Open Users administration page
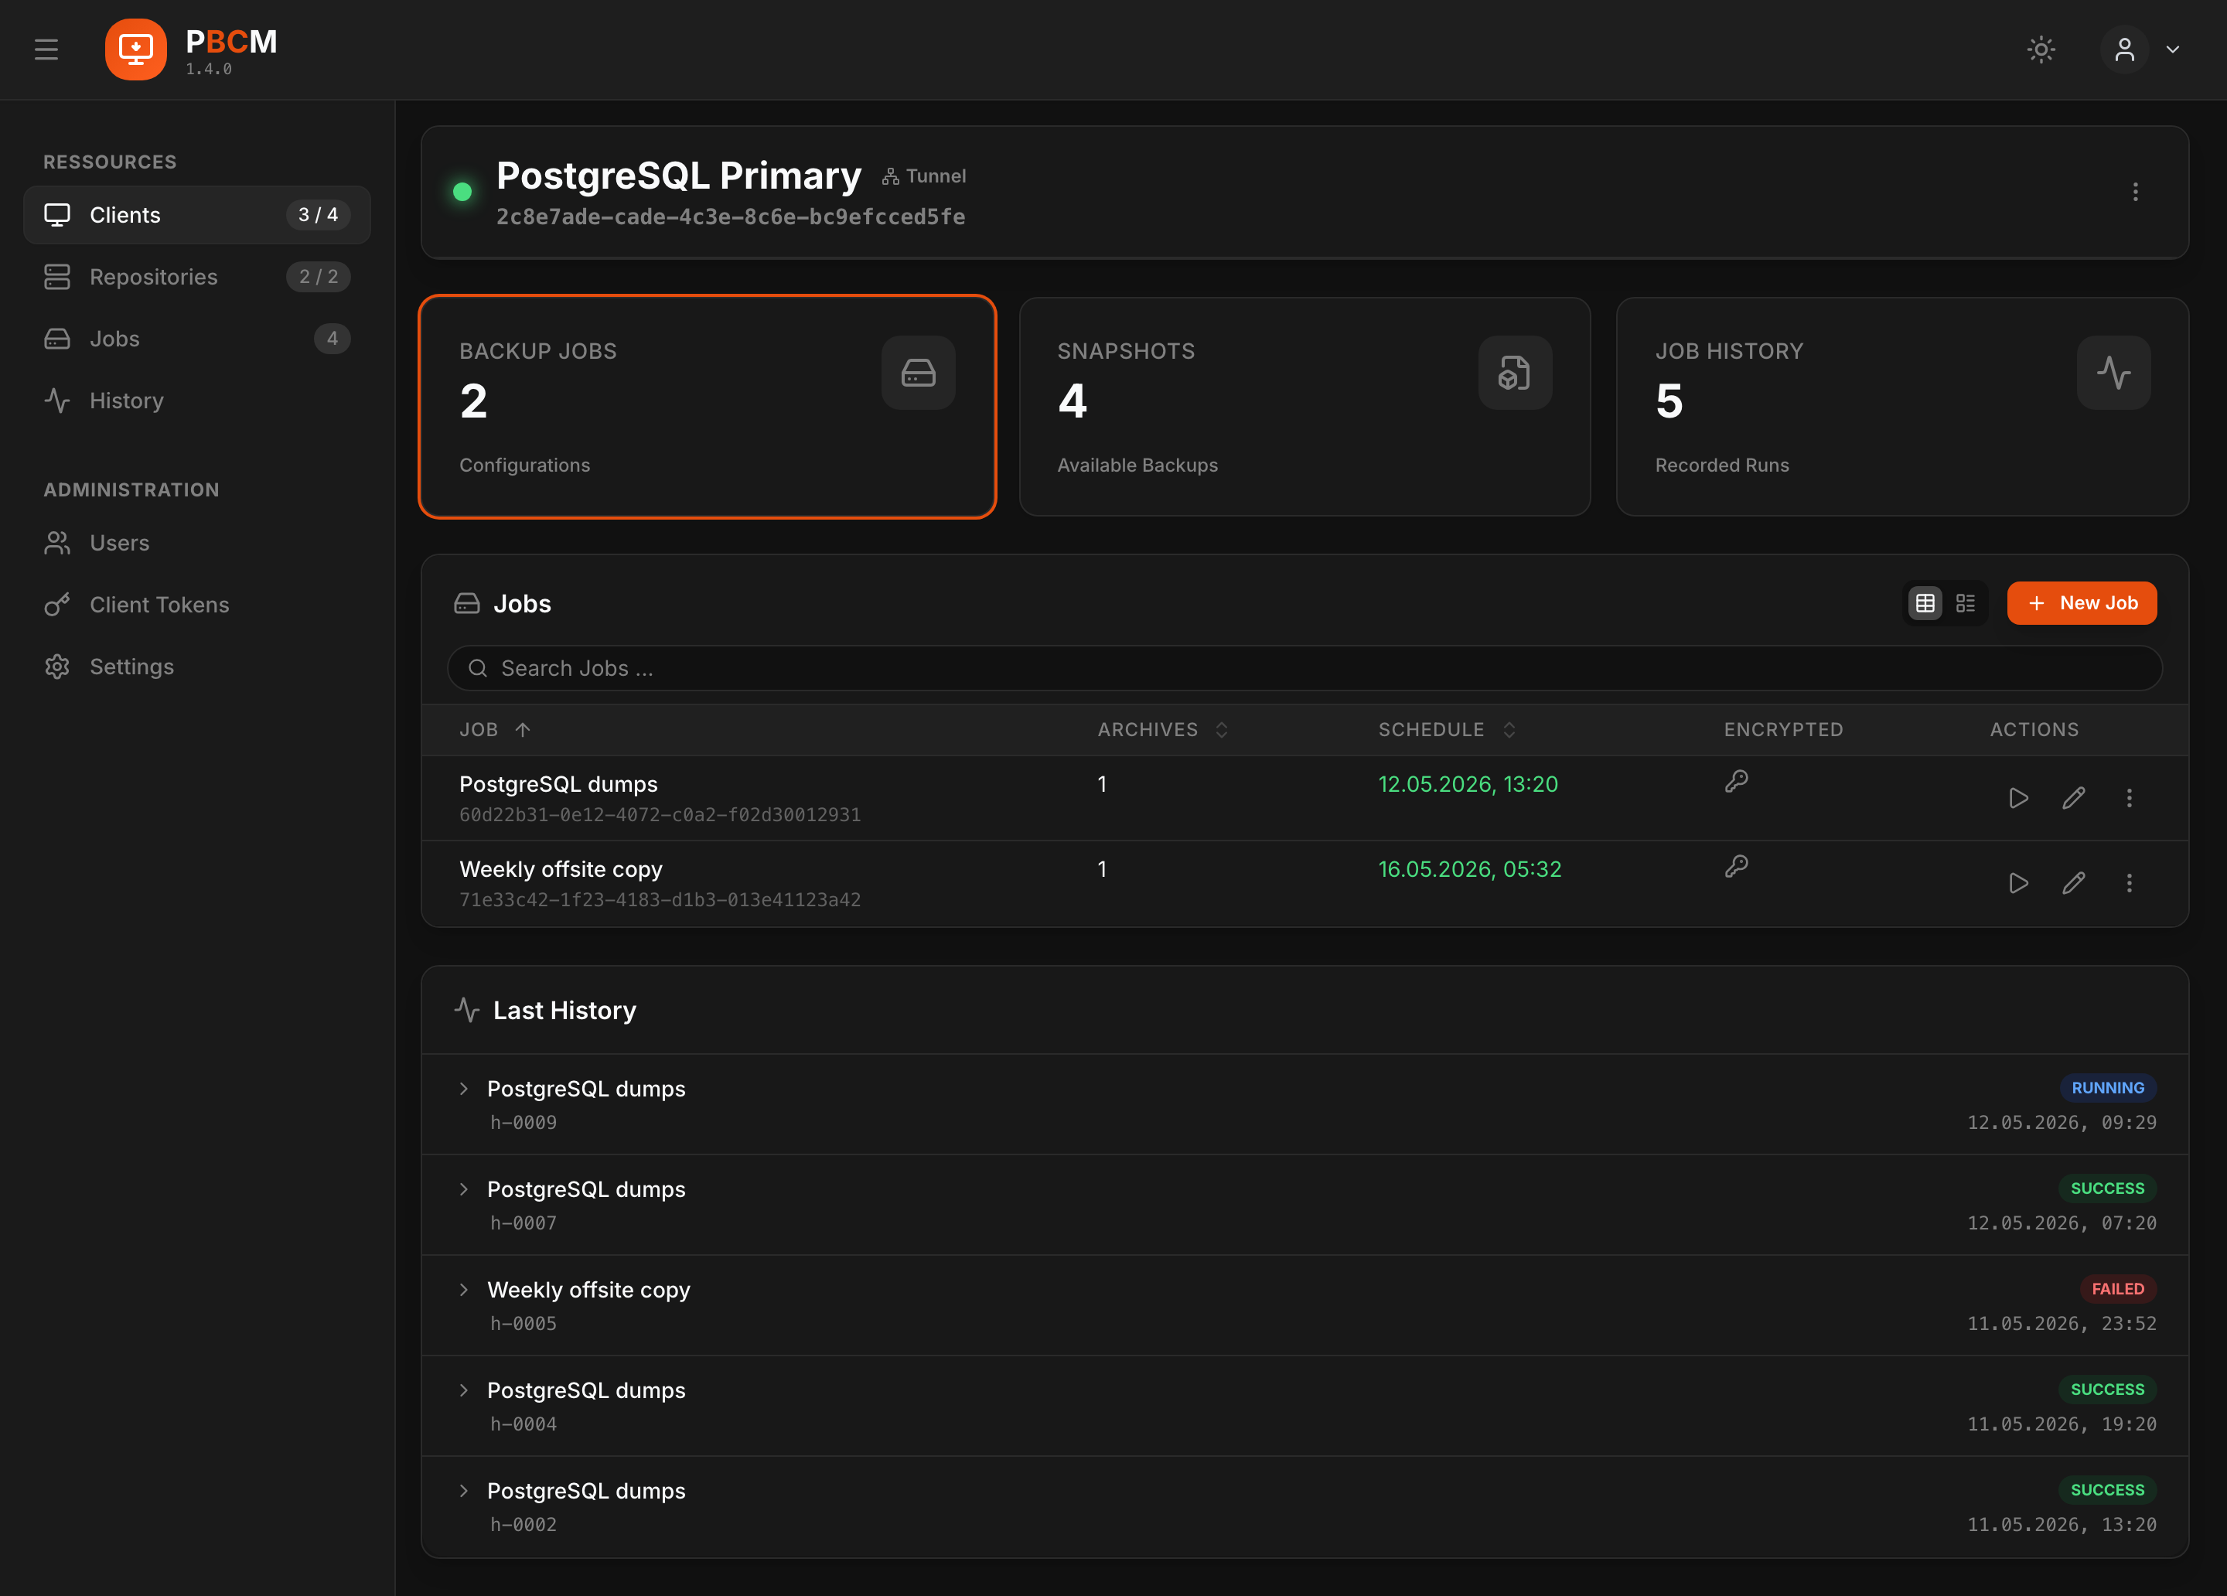This screenshot has width=2227, height=1596. click(x=196, y=542)
